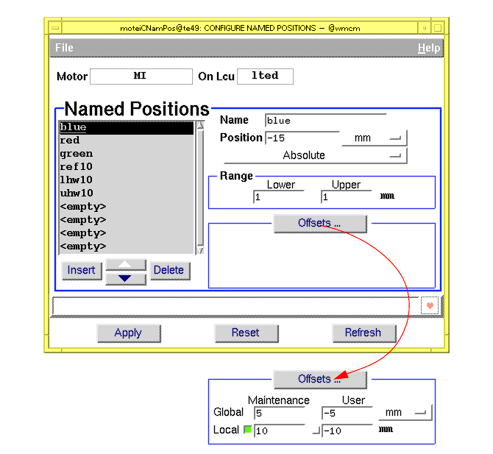The height and width of the screenshot is (454, 493).
Task: Toggle small checkbox before Local User field
Action: (316, 430)
